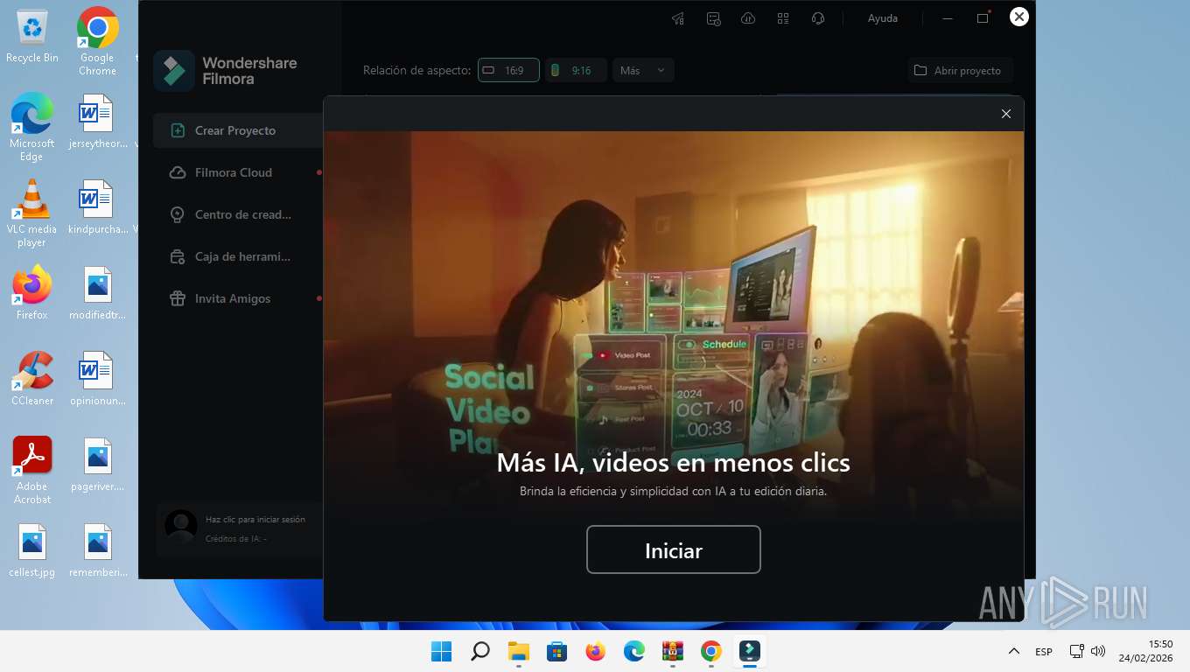Open the task history icon in Filmora title bar
This screenshot has width=1190, height=672.
pyautogui.click(x=713, y=18)
